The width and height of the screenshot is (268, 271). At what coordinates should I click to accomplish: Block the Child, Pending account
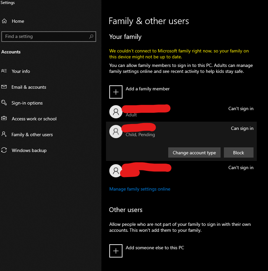click(x=238, y=153)
